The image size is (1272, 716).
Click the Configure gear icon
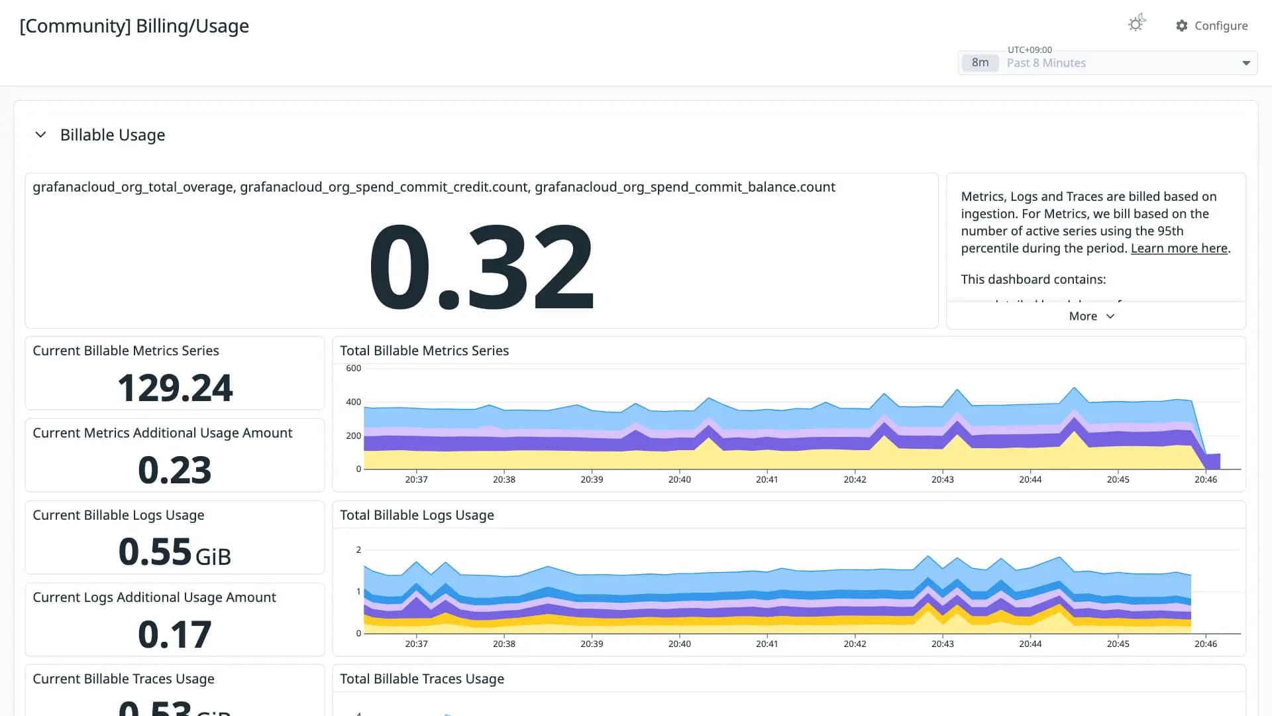(1182, 26)
